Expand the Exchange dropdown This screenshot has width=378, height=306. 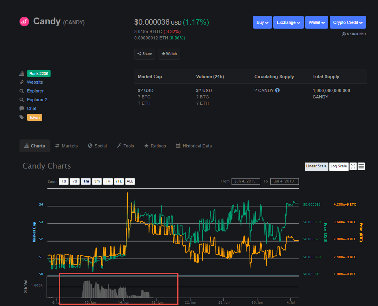tap(289, 22)
